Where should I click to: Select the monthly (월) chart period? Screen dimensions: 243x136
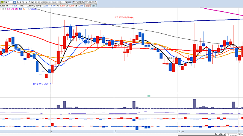20,2
